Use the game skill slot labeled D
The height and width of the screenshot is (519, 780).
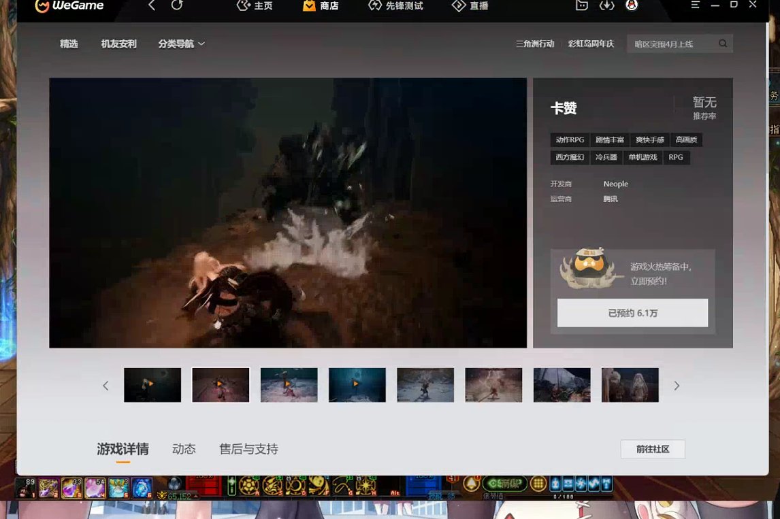point(295,486)
